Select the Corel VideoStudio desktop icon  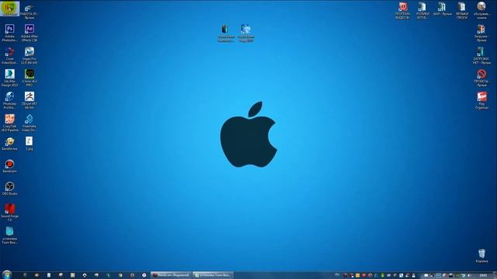[x=9, y=55]
